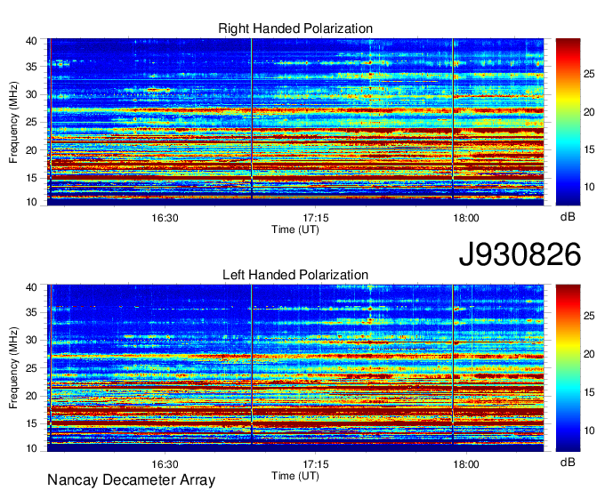Click 15 MHz tick on Left Handed axis
Viewport: 605px width, 491px height.
click(32, 423)
